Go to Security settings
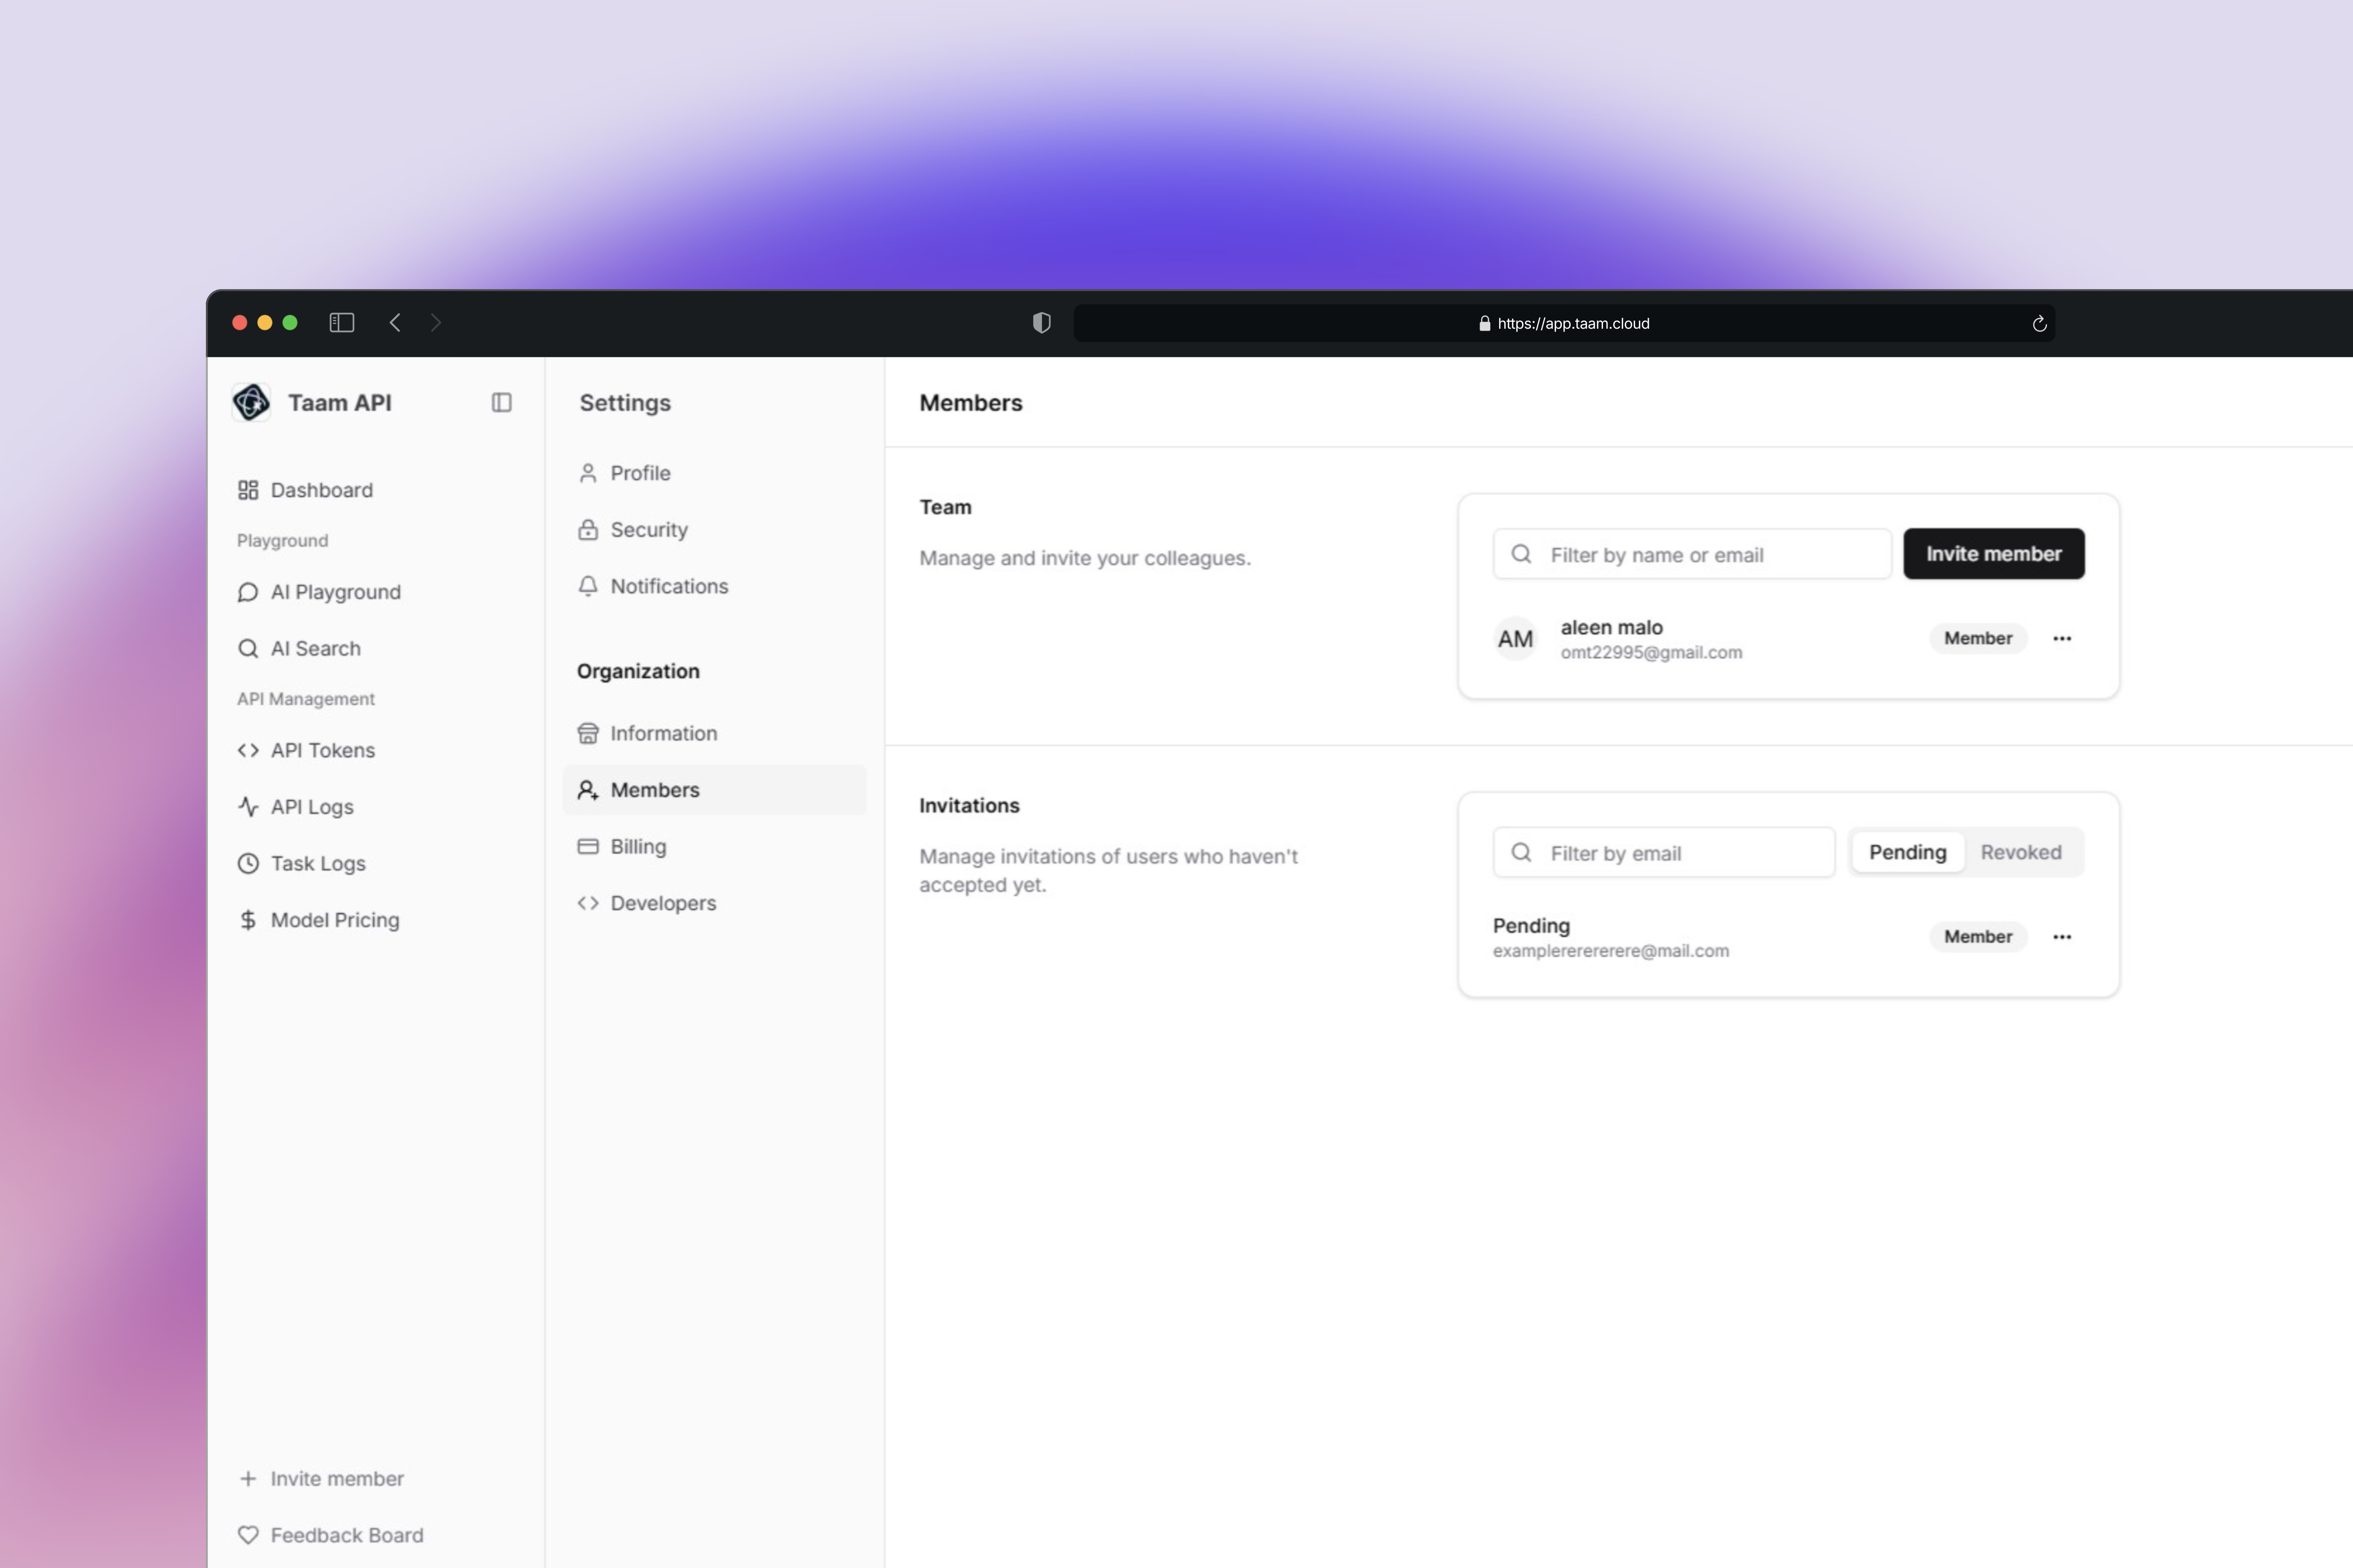The width and height of the screenshot is (2353, 1568). click(x=648, y=530)
